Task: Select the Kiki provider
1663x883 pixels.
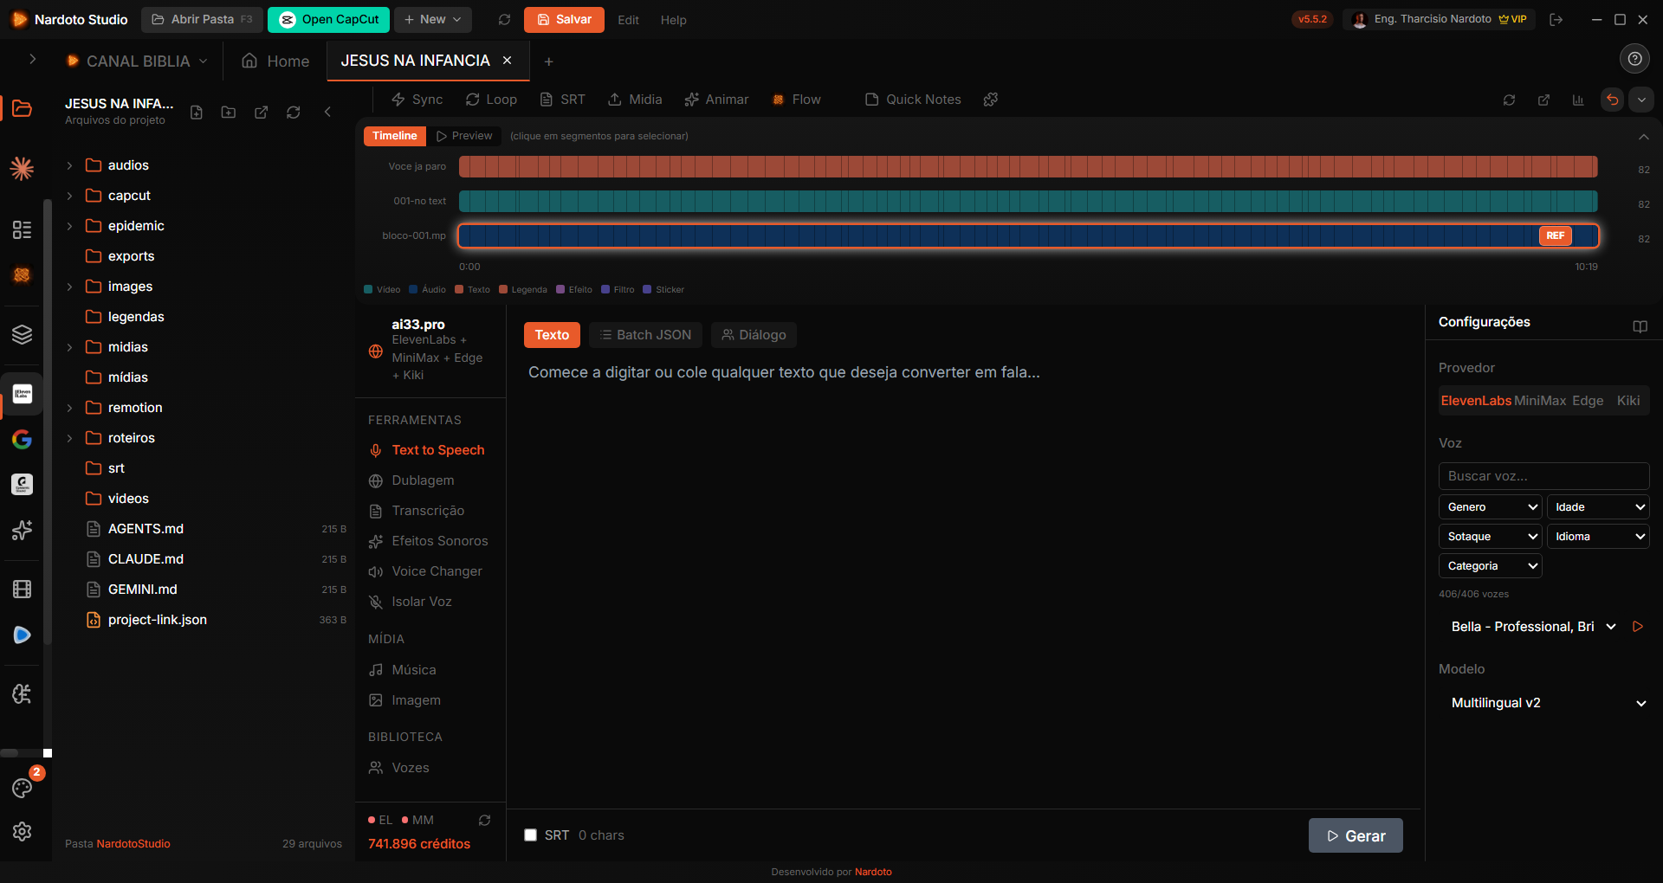Action: click(x=1628, y=401)
